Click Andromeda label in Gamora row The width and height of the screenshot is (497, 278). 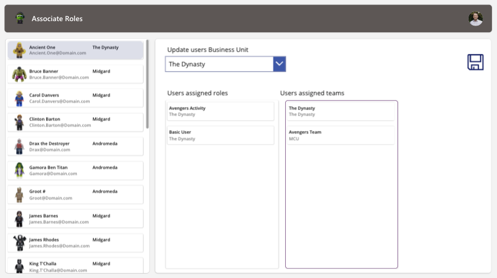(x=105, y=167)
